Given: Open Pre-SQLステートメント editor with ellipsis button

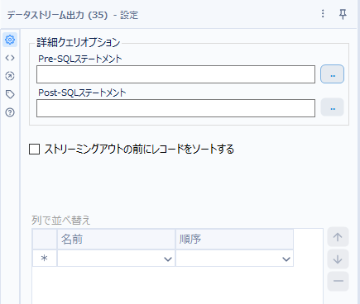Looking at the screenshot, I should pos(332,74).
